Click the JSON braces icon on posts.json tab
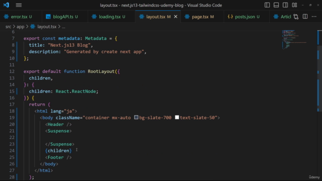The width and height of the screenshot is (322, 181). click(230, 17)
